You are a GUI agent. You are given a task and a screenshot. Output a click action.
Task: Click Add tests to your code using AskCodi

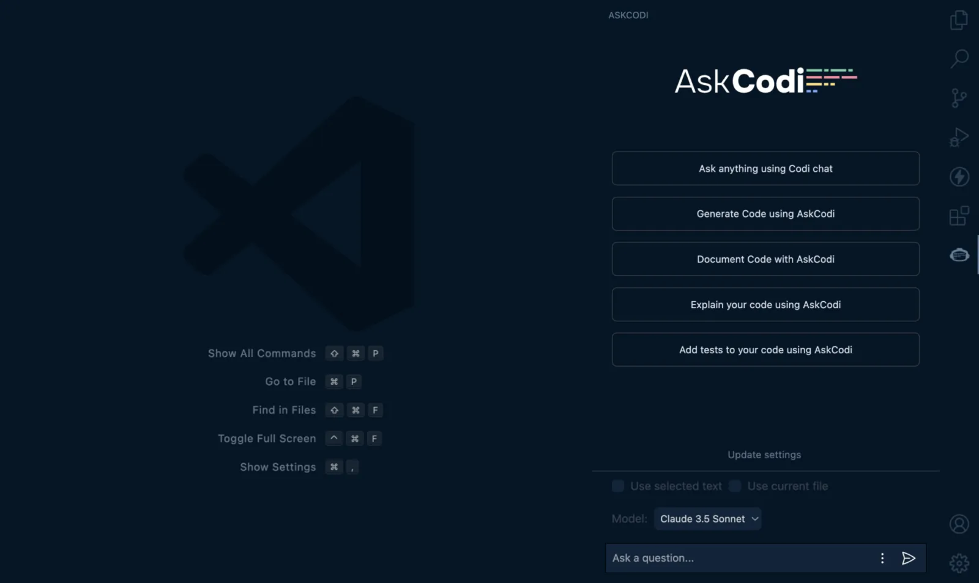pyautogui.click(x=765, y=350)
